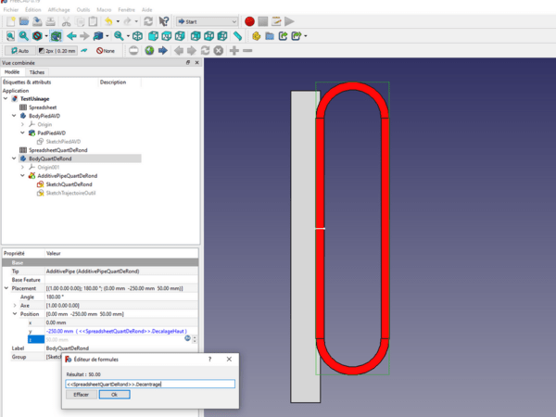Image resolution: width=556 pixels, height=417 pixels.
Task: Expand the Origin001 tree node
Action: click(x=21, y=167)
